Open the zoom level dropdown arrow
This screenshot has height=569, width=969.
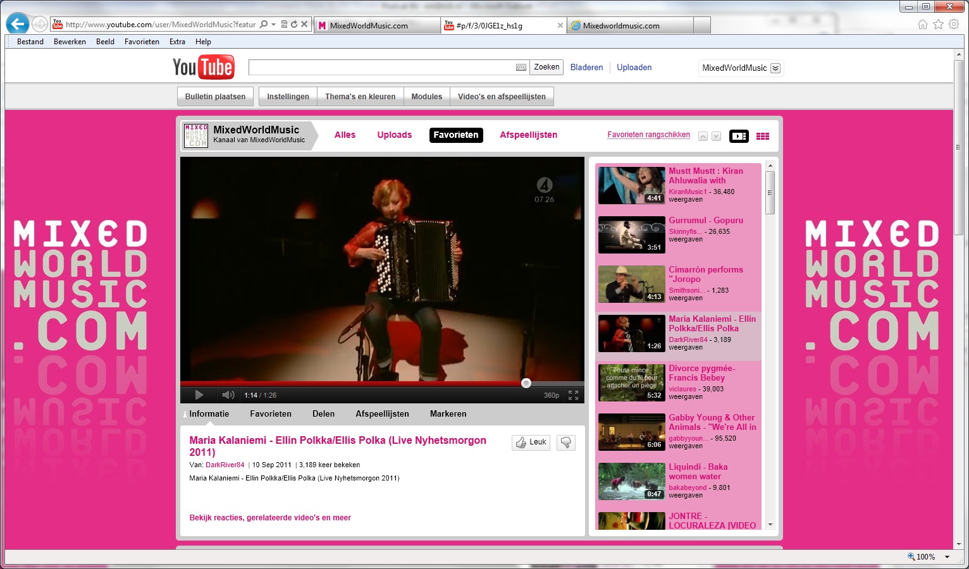(x=947, y=557)
